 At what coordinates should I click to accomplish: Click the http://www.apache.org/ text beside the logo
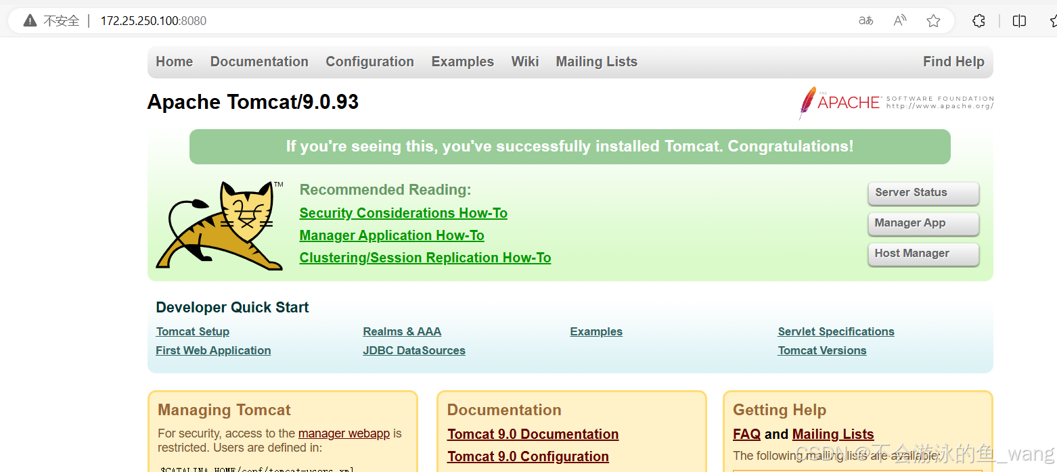click(x=940, y=106)
